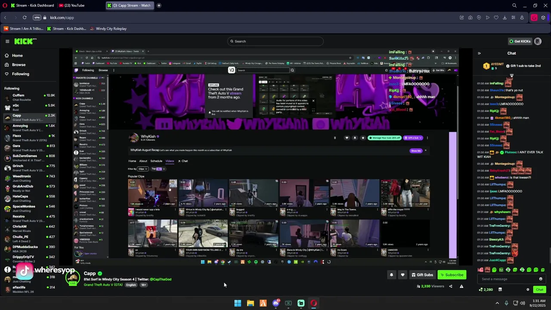Toggle the follow heart button
This screenshot has height=310, width=551.
(402, 275)
